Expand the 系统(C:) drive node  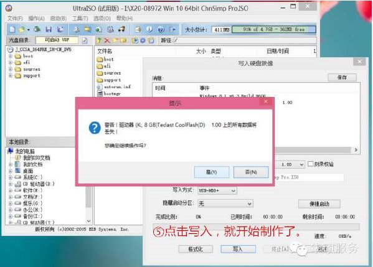click(x=11, y=177)
